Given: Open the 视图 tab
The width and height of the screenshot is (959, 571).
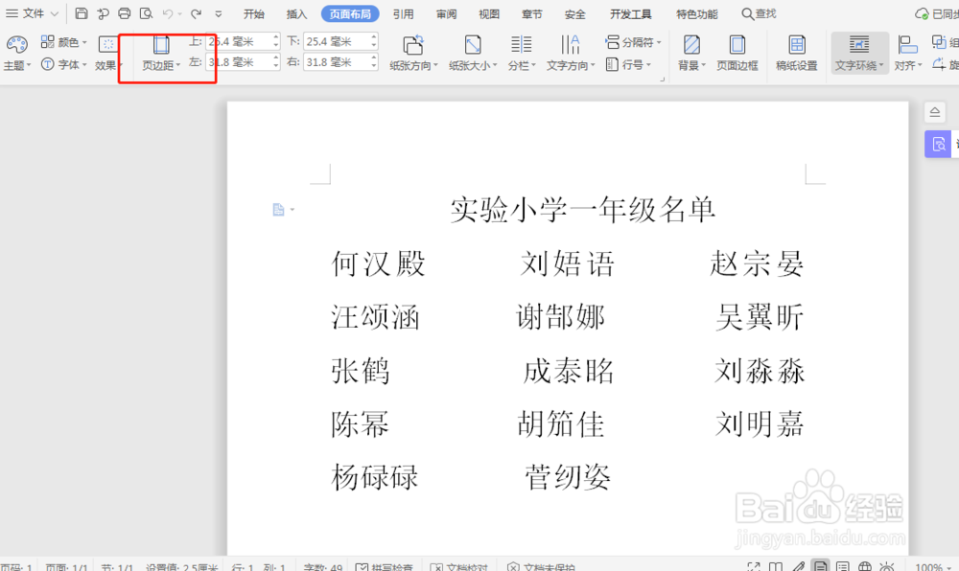Looking at the screenshot, I should [489, 14].
